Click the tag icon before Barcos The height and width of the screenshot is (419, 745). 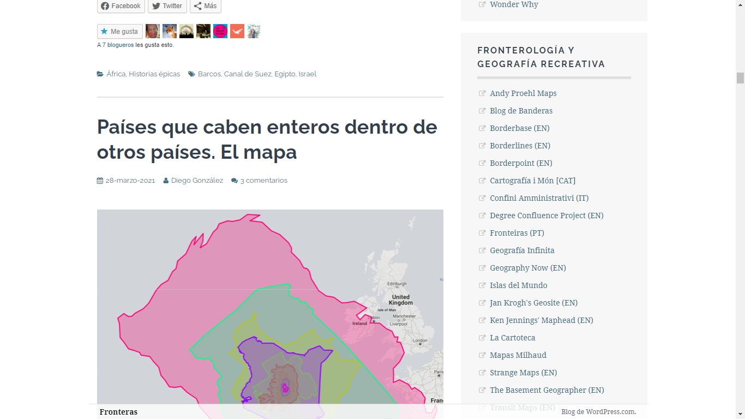click(191, 74)
